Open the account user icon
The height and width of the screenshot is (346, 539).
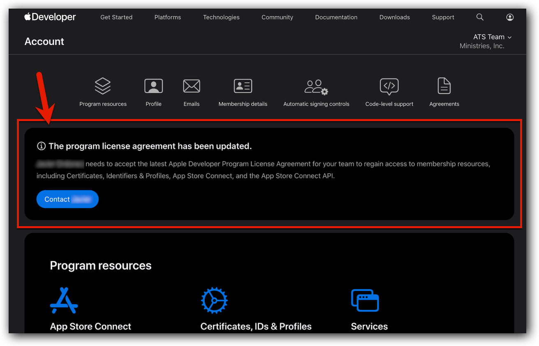(x=510, y=17)
